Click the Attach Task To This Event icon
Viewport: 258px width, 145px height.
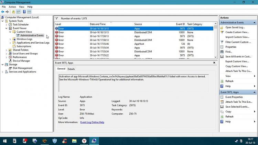(x=222, y=102)
